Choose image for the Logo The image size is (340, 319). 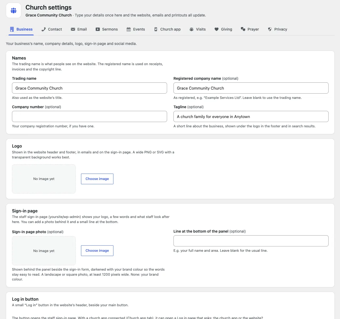point(97,179)
